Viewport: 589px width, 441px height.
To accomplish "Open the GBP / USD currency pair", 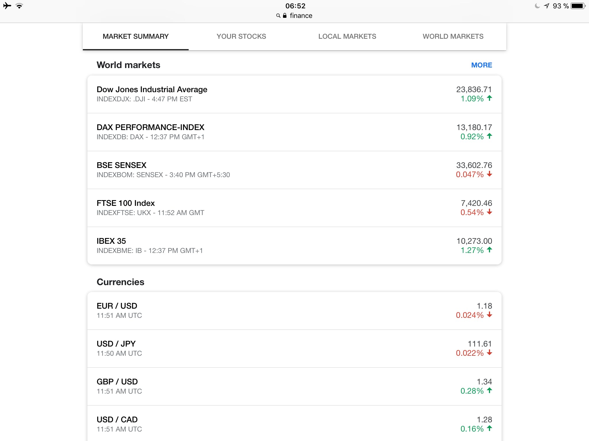I will click(x=294, y=386).
